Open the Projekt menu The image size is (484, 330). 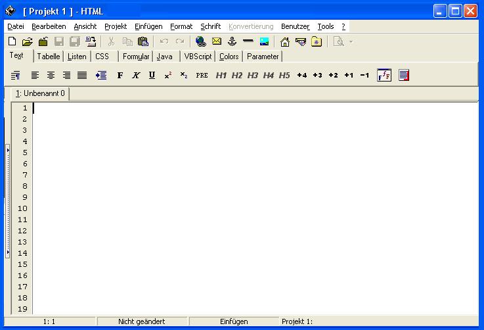click(116, 26)
